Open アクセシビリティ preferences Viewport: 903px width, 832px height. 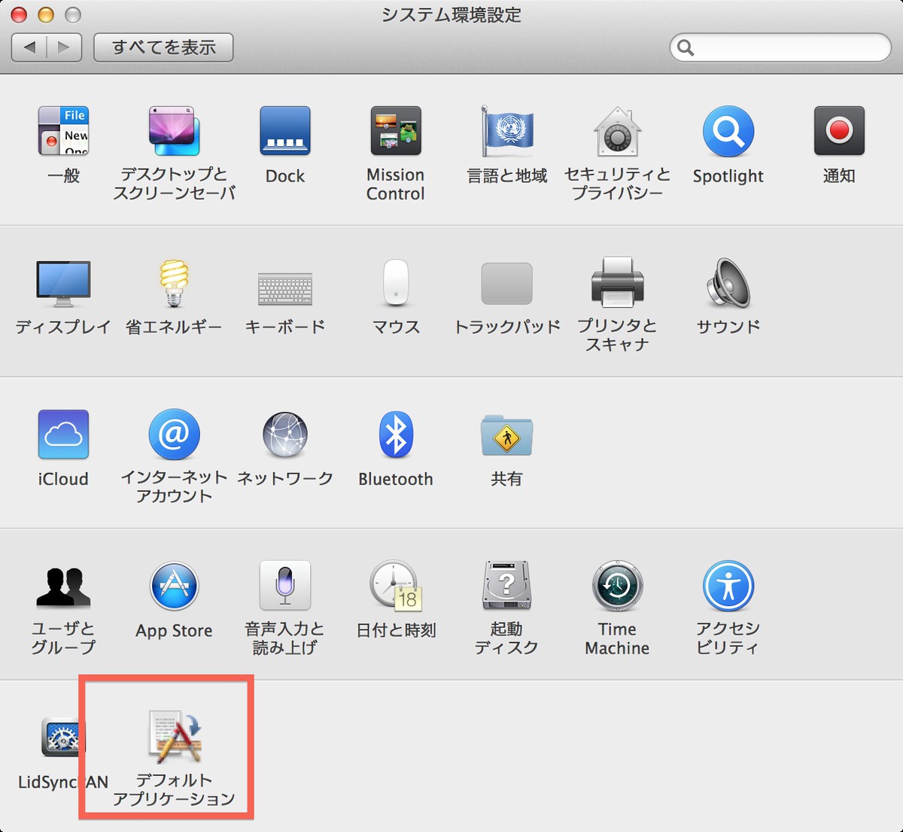coord(728,586)
